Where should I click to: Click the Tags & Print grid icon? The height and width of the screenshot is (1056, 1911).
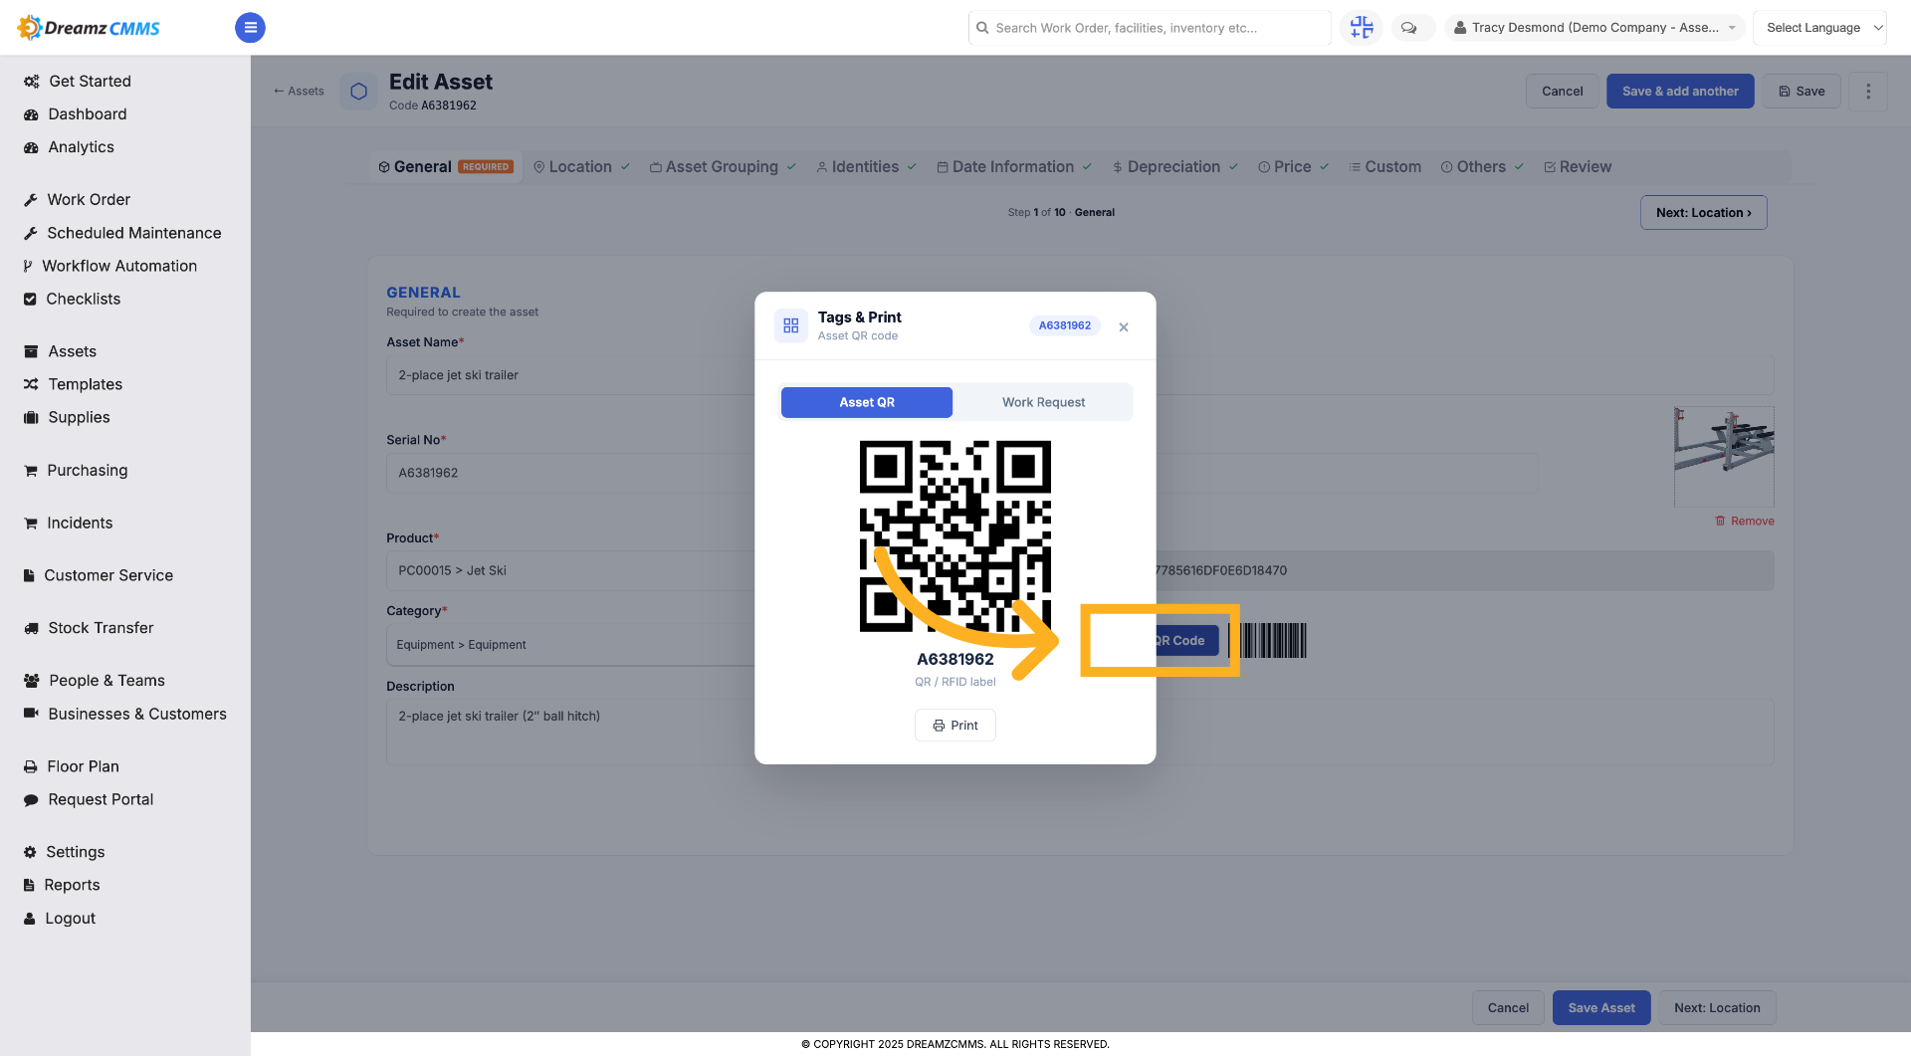[x=791, y=325]
